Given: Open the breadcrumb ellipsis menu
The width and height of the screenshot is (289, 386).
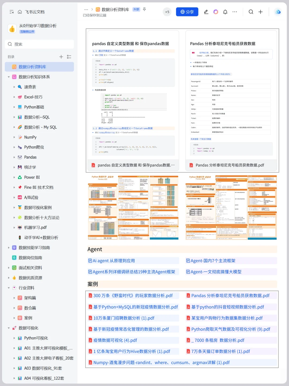Looking at the screenshot, I should [x=86, y=9].
